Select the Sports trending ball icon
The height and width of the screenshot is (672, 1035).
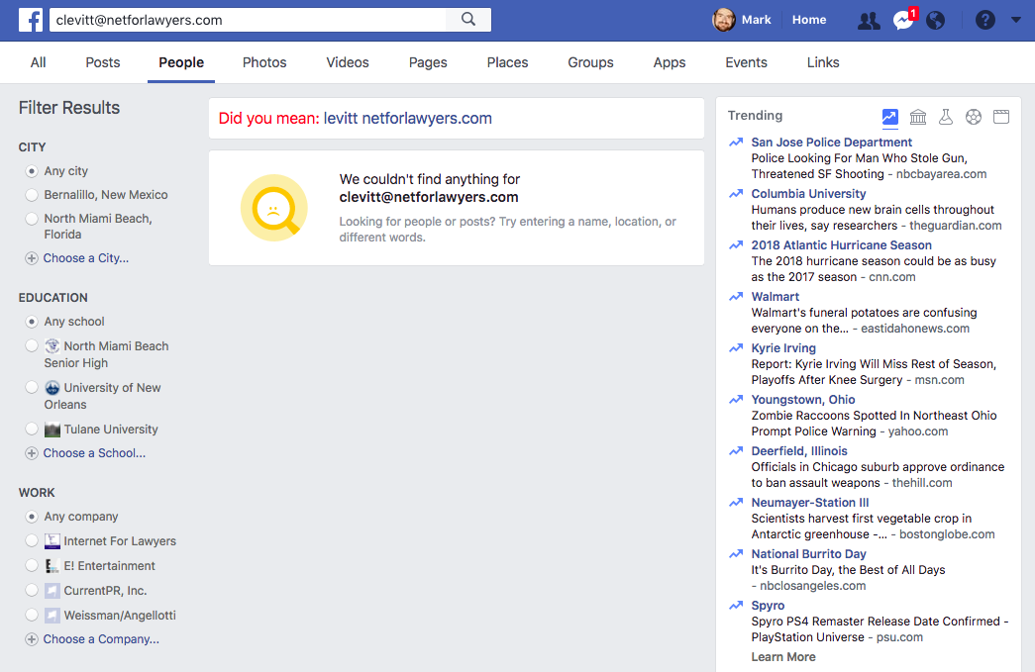974,117
